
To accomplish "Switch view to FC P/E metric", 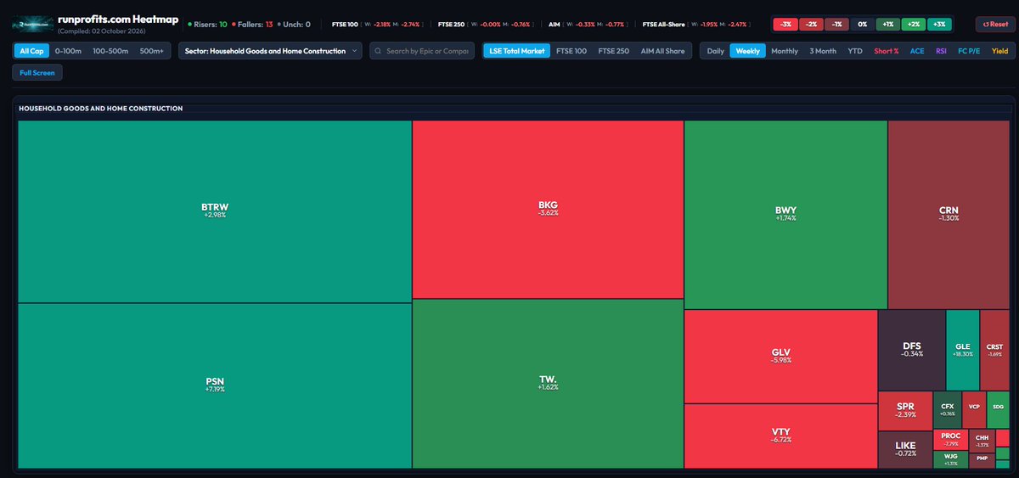I will coord(969,51).
